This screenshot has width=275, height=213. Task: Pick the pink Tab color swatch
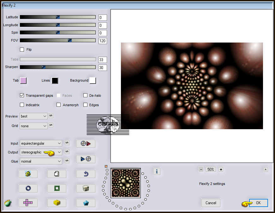pyautogui.click(x=23, y=81)
